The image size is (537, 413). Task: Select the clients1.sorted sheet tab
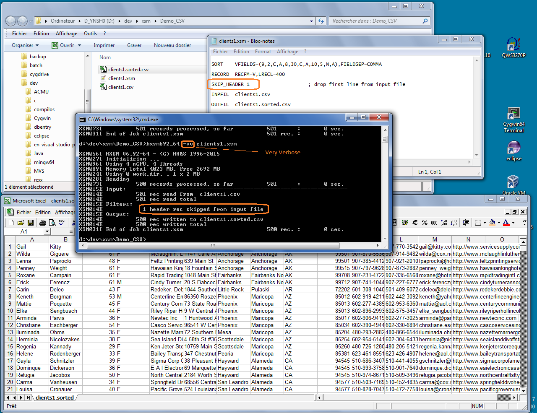55,397
